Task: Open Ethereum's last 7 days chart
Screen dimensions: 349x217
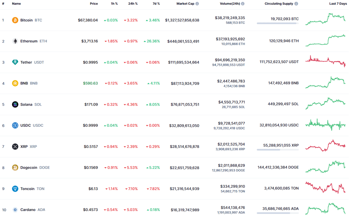Action: 325,40
